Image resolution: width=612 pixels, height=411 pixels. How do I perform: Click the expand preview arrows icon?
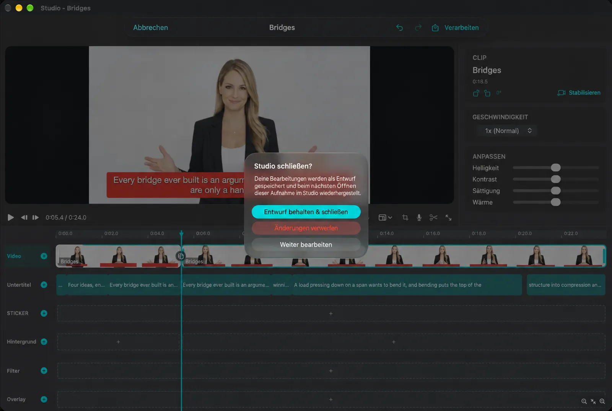pos(449,218)
